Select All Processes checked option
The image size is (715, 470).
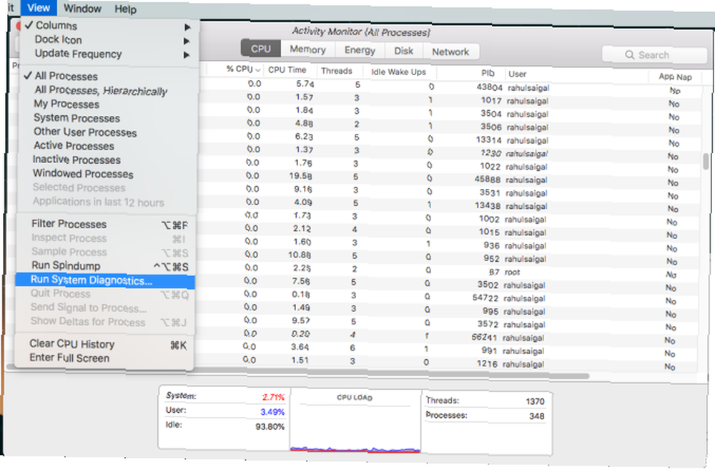pyautogui.click(x=108, y=77)
